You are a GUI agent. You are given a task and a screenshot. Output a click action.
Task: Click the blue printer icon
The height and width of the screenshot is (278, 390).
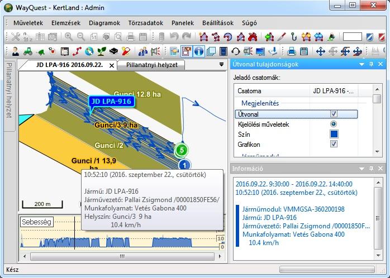(291, 51)
